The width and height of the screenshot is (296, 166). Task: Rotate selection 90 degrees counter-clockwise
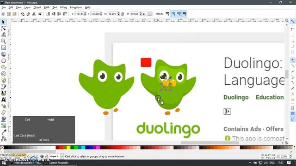pos(23,14)
